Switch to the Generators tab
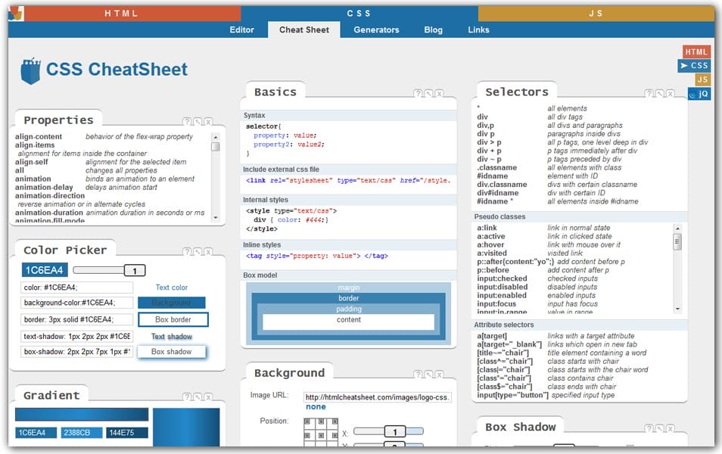Image resolution: width=722 pixels, height=454 pixels. [x=376, y=30]
